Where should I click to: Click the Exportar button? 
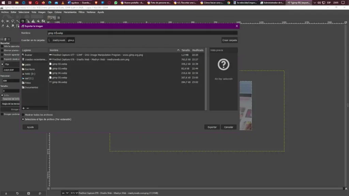212,127
